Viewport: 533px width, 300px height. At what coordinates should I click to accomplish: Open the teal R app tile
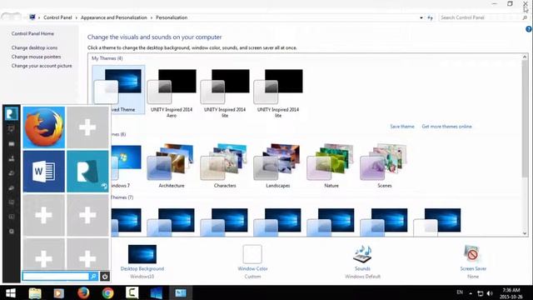[x=87, y=172]
